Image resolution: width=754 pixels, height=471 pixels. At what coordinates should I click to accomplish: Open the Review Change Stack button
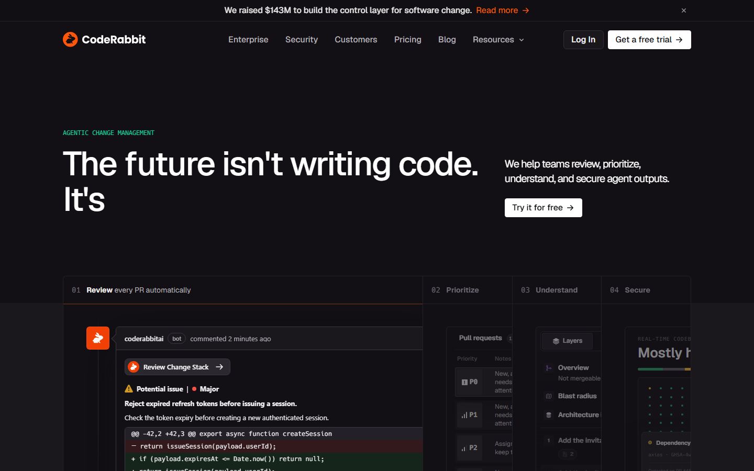point(177,367)
